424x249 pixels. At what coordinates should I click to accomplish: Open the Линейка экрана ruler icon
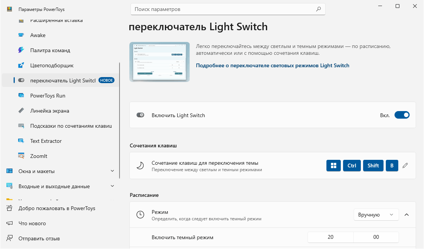pyautogui.click(x=22, y=111)
